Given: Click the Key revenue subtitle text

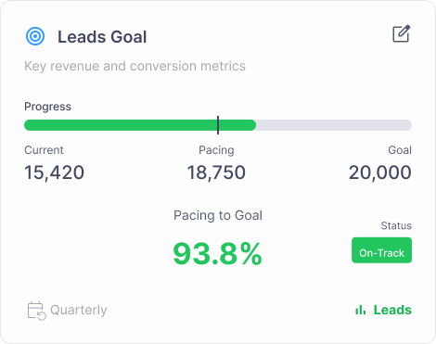Looking at the screenshot, I should 135,66.
